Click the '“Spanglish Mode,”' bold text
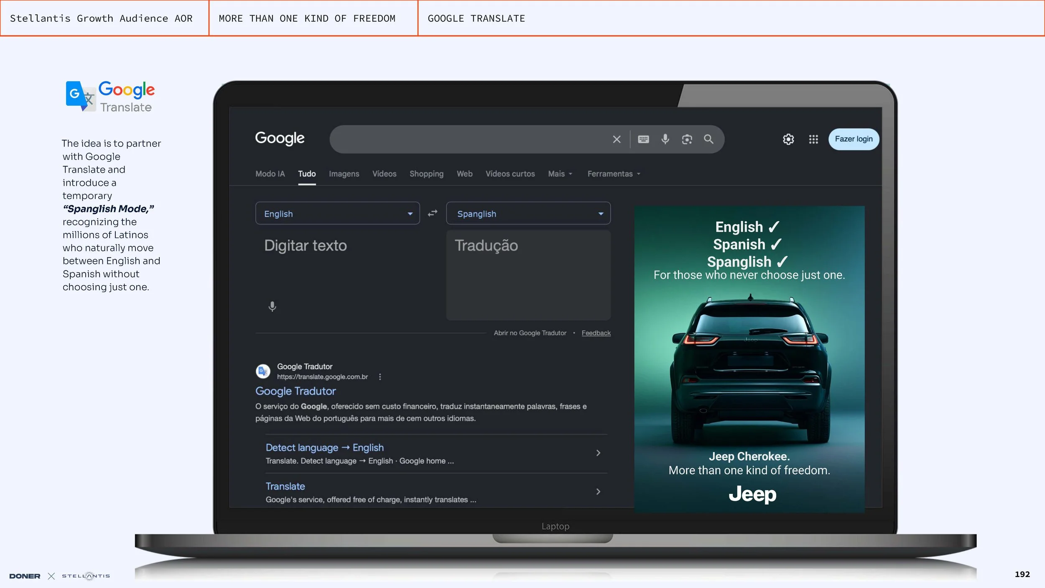Screen dimensions: 1045x588 [108, 209]
